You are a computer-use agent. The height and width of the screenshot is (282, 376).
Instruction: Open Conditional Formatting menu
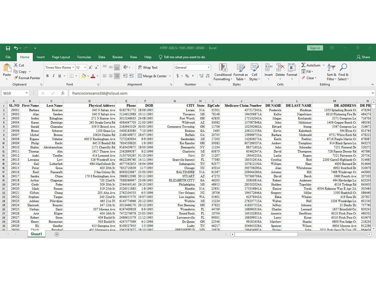tap(223, 72)
